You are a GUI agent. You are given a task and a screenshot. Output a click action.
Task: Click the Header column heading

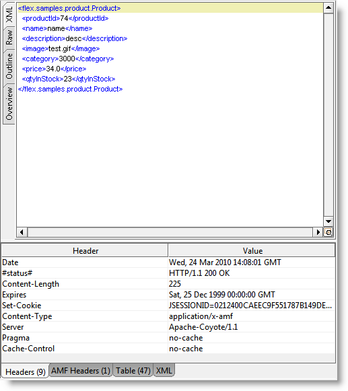[85, 250]
